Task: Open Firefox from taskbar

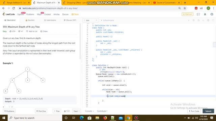Action: [105, 118]
